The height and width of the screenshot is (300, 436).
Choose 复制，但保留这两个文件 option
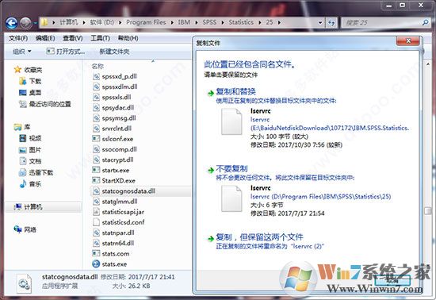tap(259, 237)
